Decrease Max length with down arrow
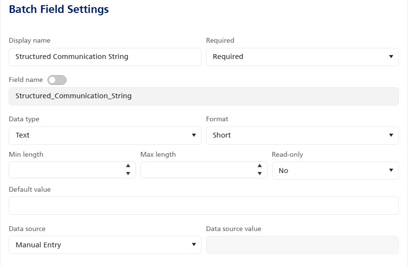 259,173
